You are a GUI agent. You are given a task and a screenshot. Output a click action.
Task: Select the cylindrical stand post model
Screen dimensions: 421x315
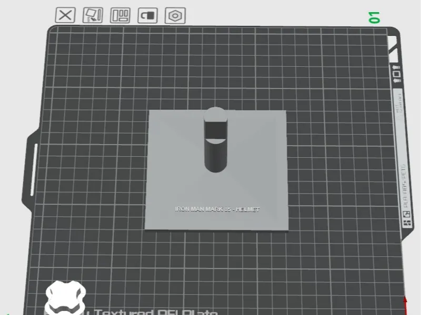tap(215, 140)
